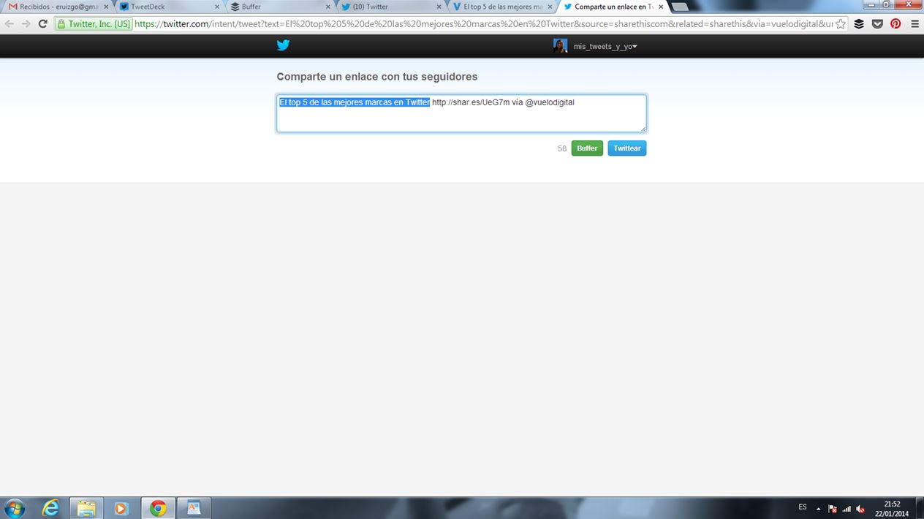Click the browser address bar URL
924x519 pixels.
pos(482,23)
